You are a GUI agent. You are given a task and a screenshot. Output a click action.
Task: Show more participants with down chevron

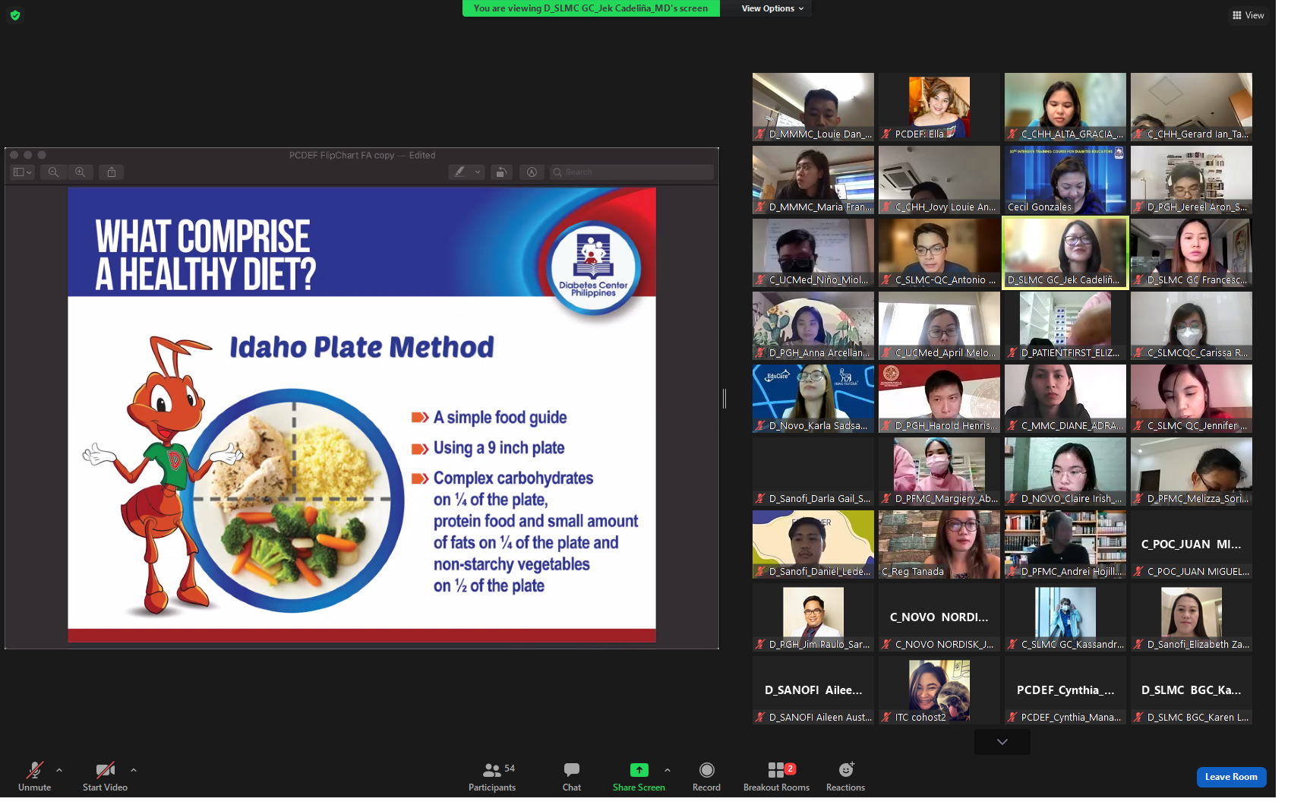(1002, 742)
